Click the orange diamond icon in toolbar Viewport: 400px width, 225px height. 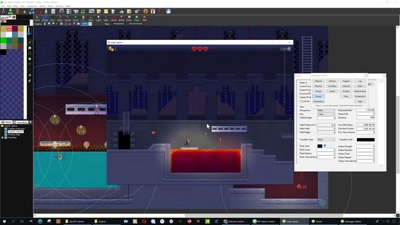pos(146,11)
